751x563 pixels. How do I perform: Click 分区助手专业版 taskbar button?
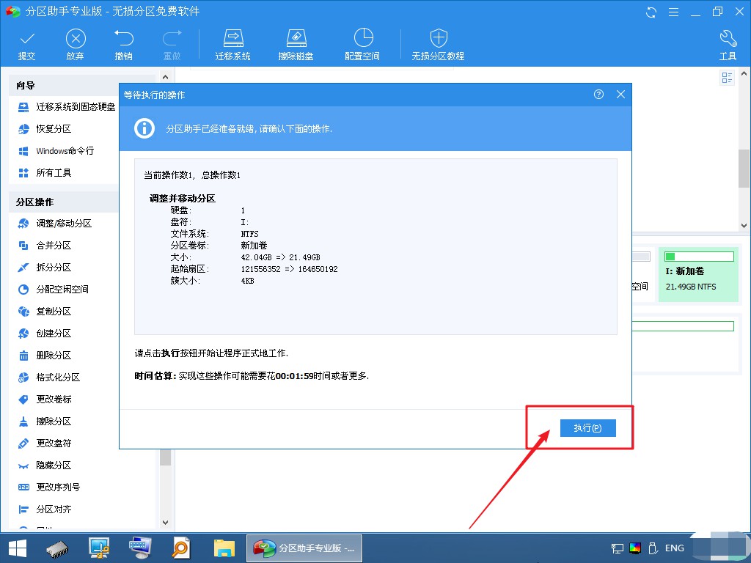[x=304, y=548]
